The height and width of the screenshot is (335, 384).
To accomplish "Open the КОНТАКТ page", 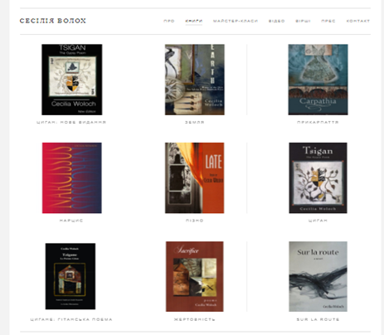I will (358, 21).
